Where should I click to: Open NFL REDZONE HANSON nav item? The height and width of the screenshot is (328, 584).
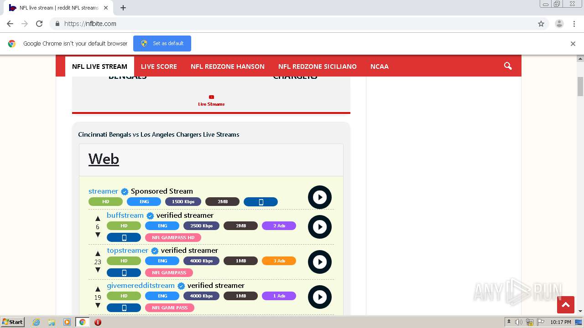pos(228,67)
